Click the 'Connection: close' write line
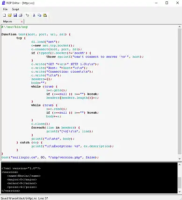182x200 pixels. (x=62, y=72)
